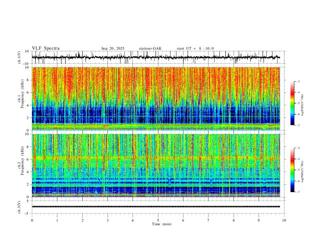Click the ch.1 voltage waveform trace
Image resolution: width=320 pixels, height=247 pixels.
(x=156, y=57)
